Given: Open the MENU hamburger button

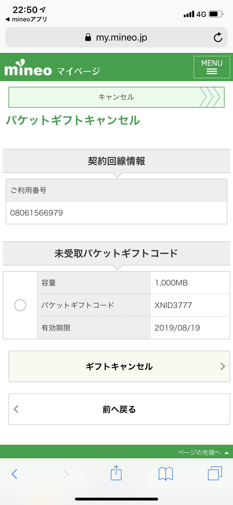Looking at the screenshot, I should point(212,67).
